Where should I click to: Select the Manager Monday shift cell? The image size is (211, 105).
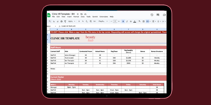71,87
